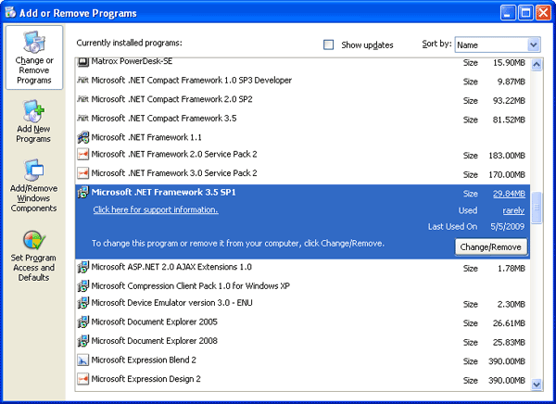Open Click here for support information link
This screenshot has width=556, height=404.
tap(156, 210)
